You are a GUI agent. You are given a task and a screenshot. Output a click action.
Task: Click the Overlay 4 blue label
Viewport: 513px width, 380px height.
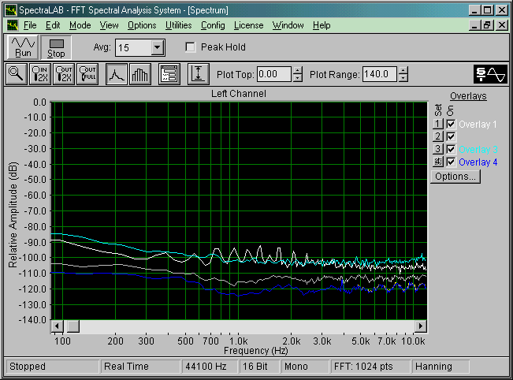[478, 162]
